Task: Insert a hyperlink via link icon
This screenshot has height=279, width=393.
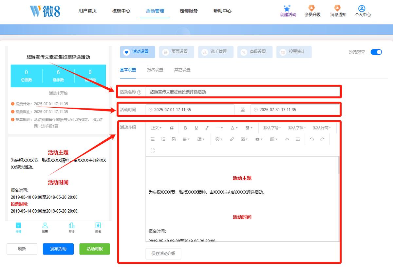Action: click(232, 139)
